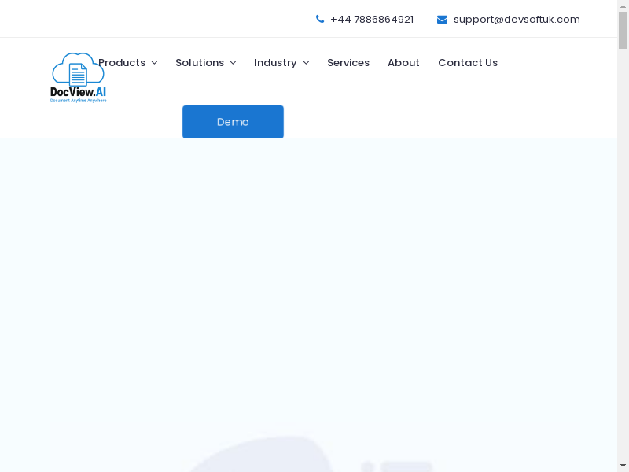The image size is (629, 472).
Task: Open the Products menu
Action: pyautogui.click(x=122, y=63)
